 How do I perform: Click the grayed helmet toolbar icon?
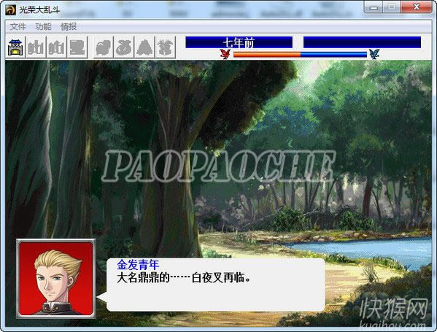tap(104, 47)
